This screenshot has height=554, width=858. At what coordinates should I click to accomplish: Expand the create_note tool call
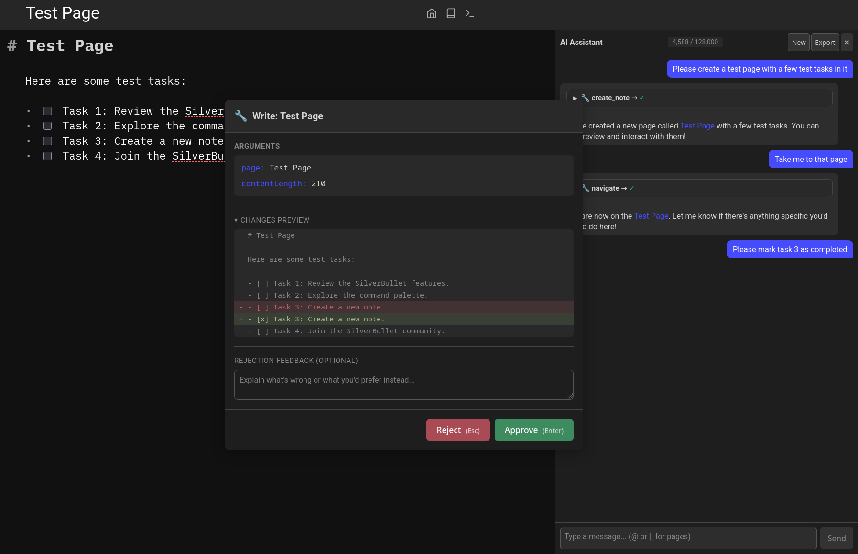click(575, 98)
